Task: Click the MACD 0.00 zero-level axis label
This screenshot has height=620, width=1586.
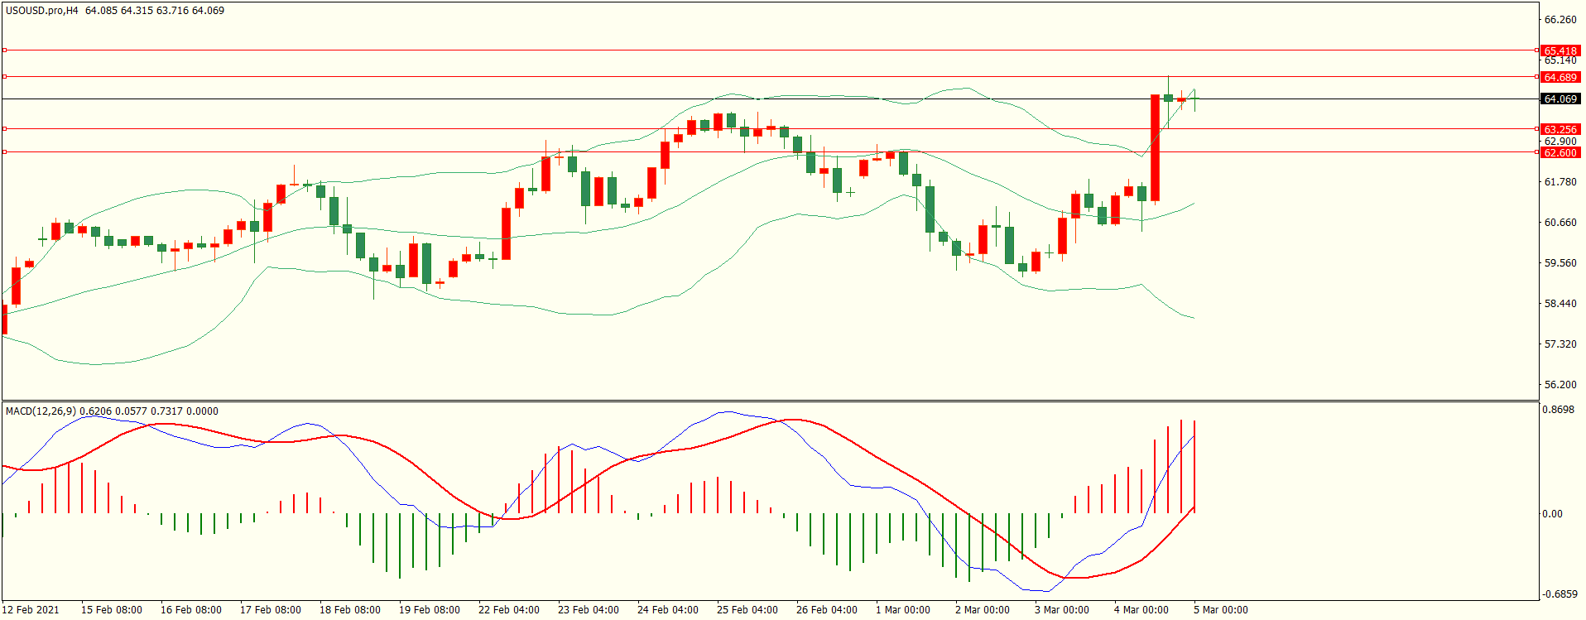Action: [1552, 514]
